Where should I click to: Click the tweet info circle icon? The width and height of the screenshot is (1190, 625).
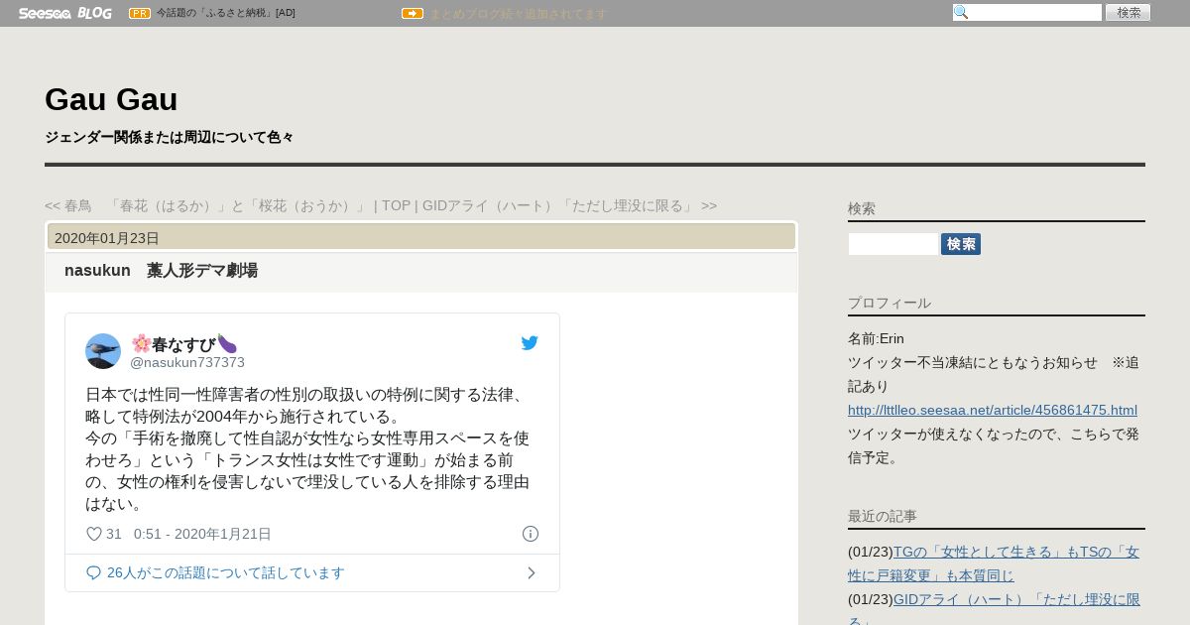click(x=531, y=534)
